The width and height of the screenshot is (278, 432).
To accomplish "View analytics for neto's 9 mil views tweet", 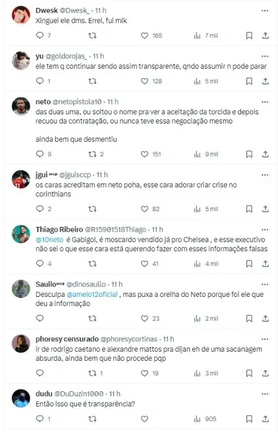I will pos(197,155).
